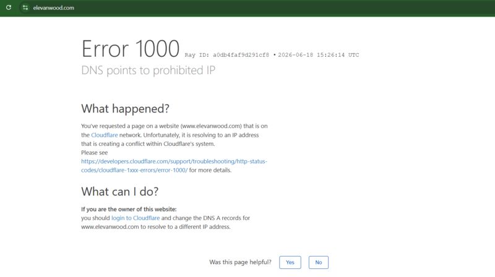Follow the login to Cloudflare link
This screenshot has width=495, height=277.
[136, 218]
